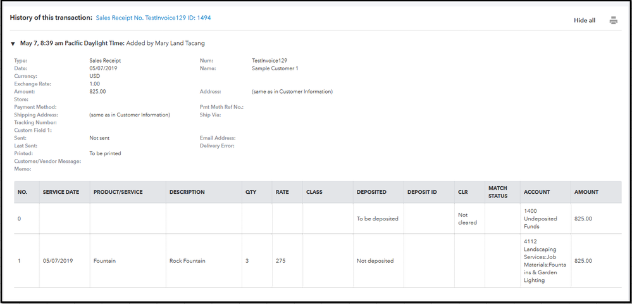The image size is (632, 304).
Task: Click the 'Payment Method:' label
Action: click(35, 108)
